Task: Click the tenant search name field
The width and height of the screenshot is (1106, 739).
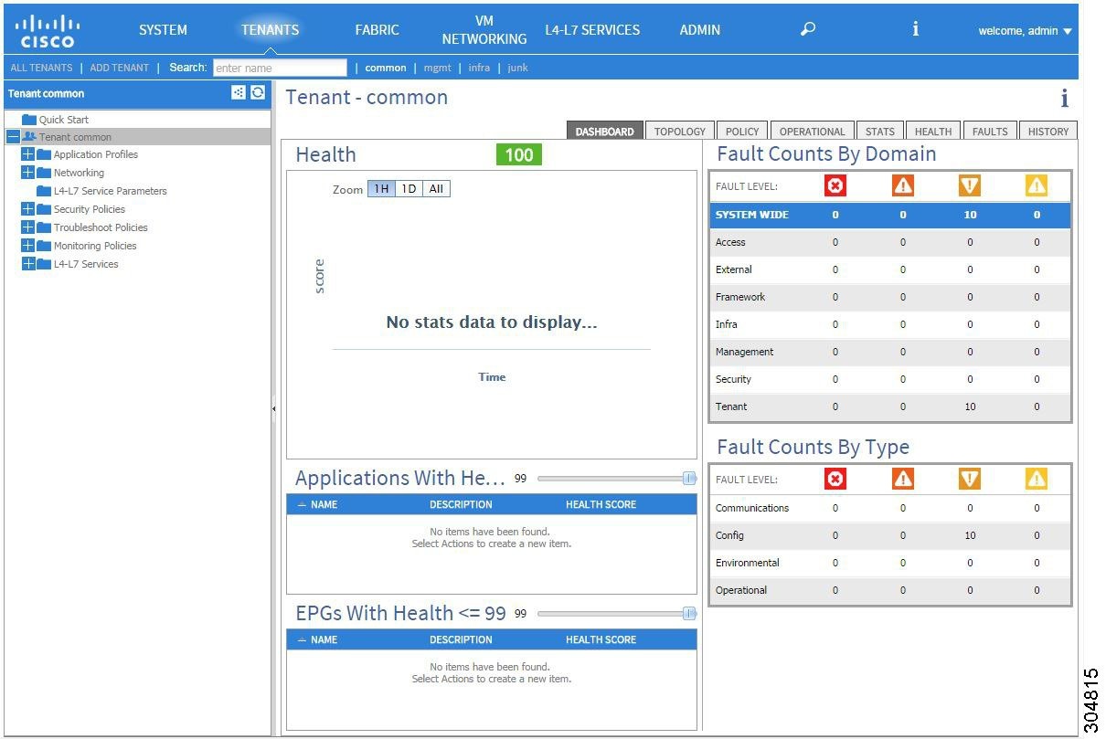Action: pyautogui.click(x=280, y=68)
